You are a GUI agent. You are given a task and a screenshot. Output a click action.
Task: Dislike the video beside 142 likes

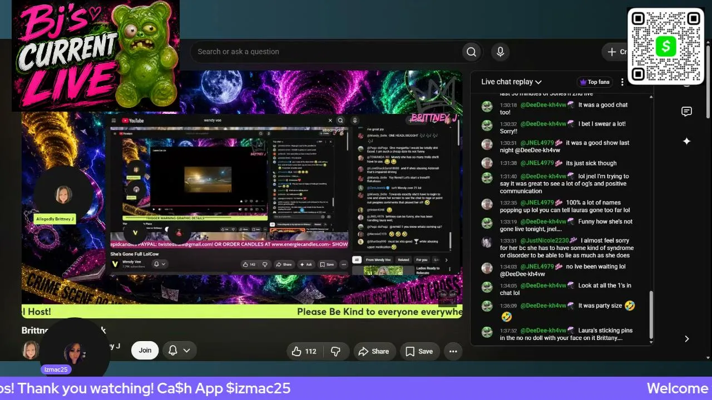(265, 264)
